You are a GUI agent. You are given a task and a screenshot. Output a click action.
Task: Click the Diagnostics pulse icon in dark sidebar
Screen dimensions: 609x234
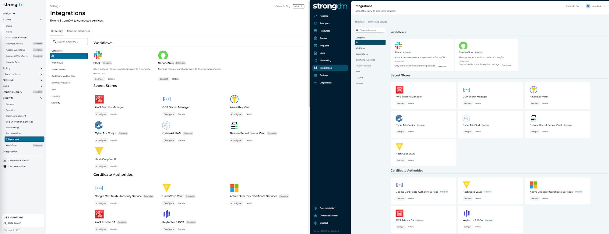pyautogui.click(x=315, y=83)
